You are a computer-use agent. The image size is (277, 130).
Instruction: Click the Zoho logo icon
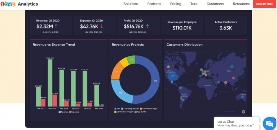8,4
